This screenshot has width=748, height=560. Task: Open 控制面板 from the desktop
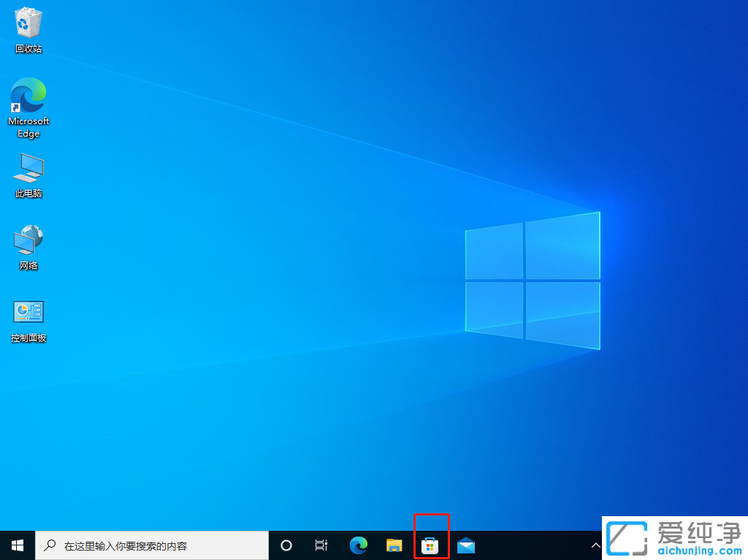pyautogui.click(x=28, y=314)
